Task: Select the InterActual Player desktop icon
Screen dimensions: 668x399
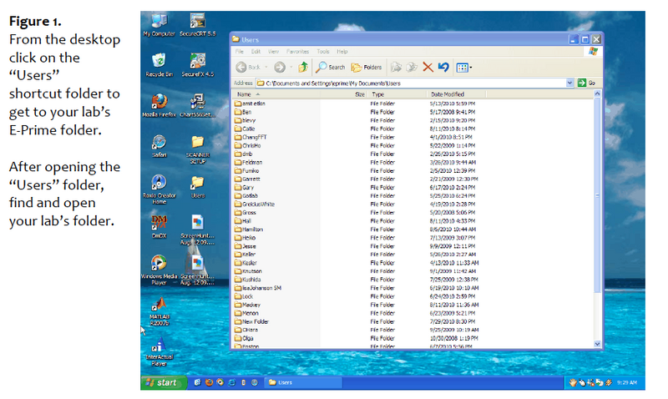Action: (159, 351)
